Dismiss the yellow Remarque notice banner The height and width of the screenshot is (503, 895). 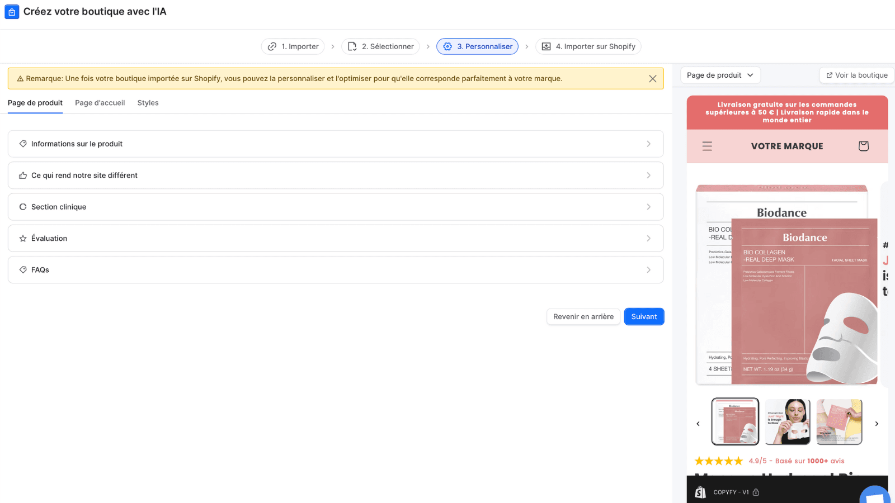652,79
